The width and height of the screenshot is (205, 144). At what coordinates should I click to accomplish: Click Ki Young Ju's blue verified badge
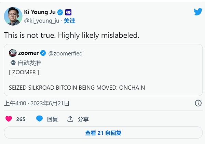60,12
